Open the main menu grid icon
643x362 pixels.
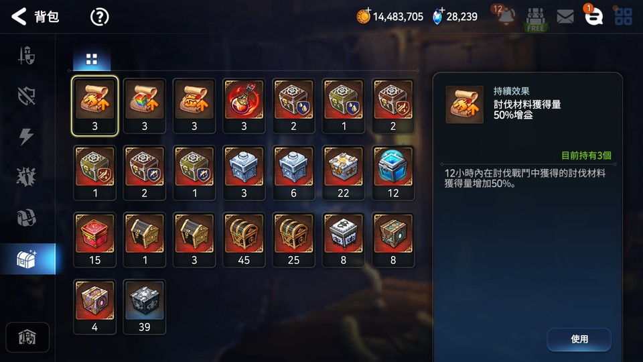(624, 16)
